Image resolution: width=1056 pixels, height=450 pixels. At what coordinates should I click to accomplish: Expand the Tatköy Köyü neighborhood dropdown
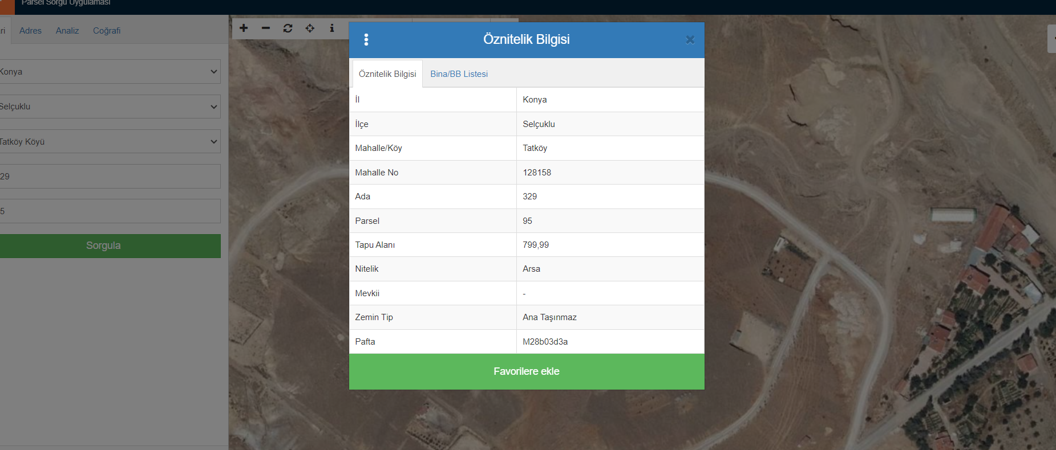[x=110, y=141]
